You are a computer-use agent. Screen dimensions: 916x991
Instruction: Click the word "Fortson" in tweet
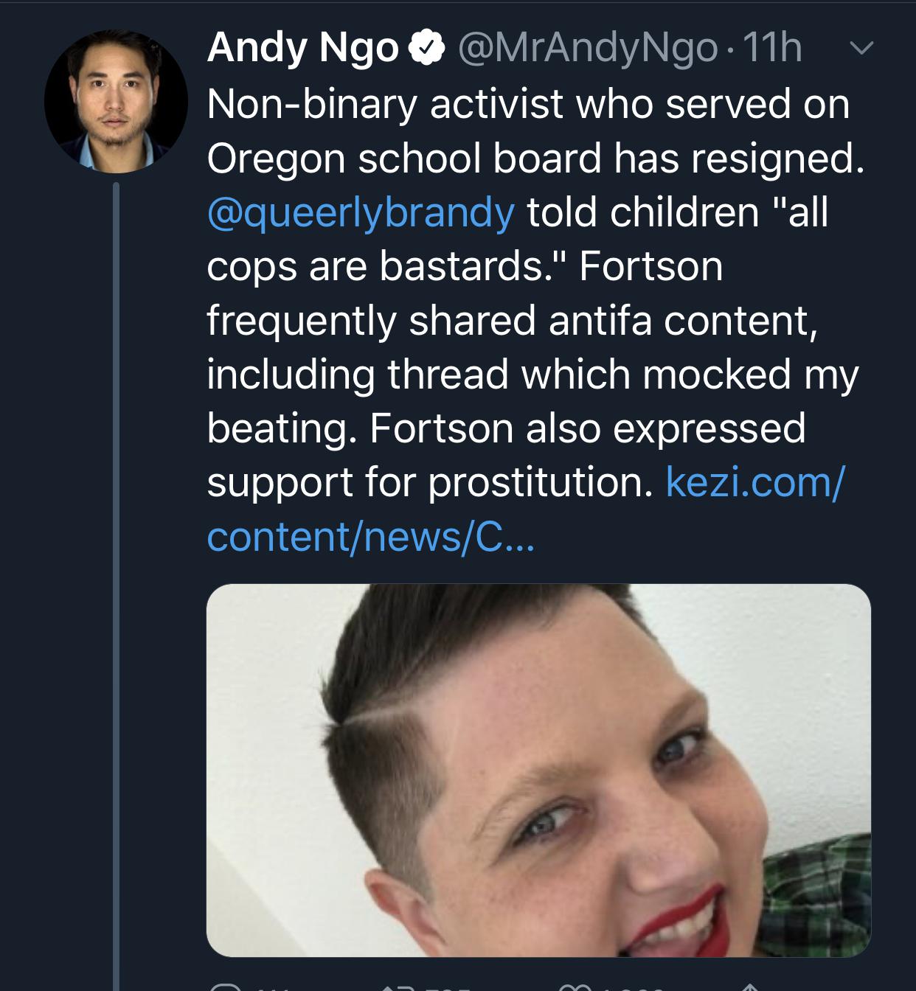point(650,266)
